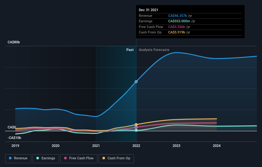The width and height of the screenshot is (262, 167).
Task: Toggle the Free Cash Flow legend button
Action: [x=79, y=158]
